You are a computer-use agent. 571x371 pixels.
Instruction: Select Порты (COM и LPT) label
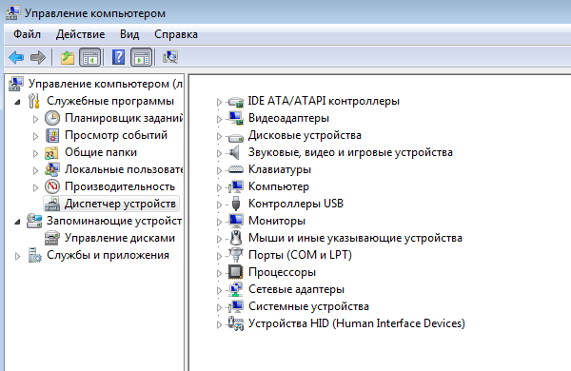(300, 255)
